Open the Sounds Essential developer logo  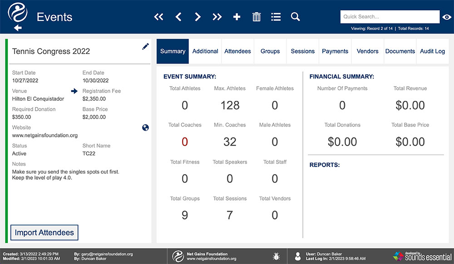click(x=422, y=256)
